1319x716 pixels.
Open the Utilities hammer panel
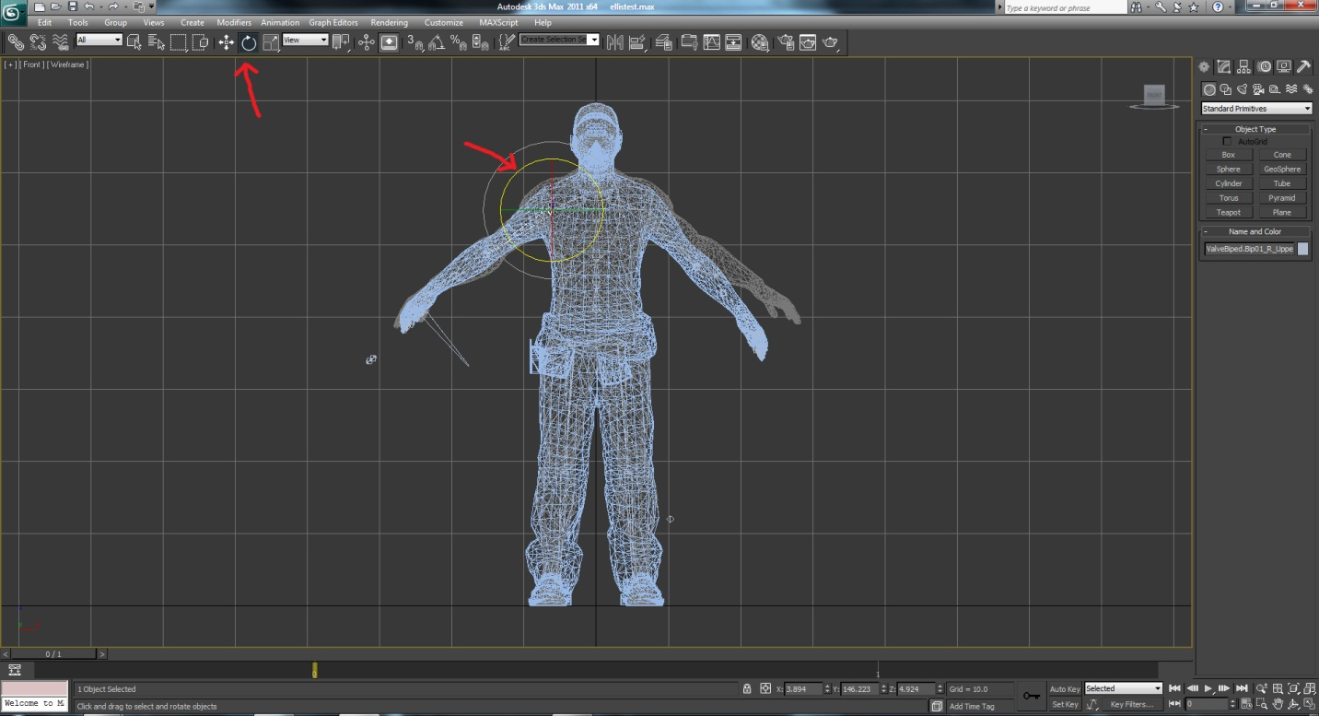click(1304, 67)
